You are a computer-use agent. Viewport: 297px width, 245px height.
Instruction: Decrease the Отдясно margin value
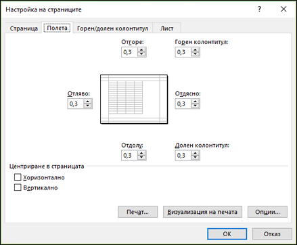coord(196,106)
